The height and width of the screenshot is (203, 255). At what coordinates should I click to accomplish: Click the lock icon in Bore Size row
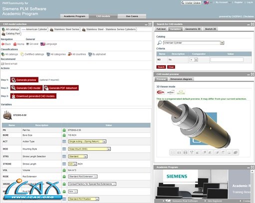click(64, 135)
